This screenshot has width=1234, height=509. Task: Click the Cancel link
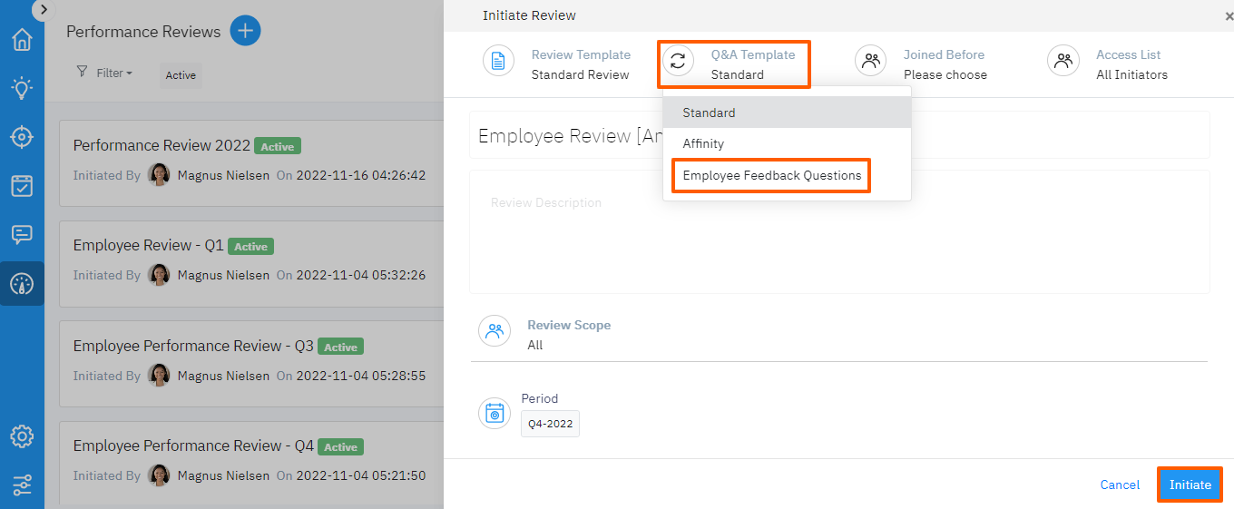click(x=1120, y=485)
